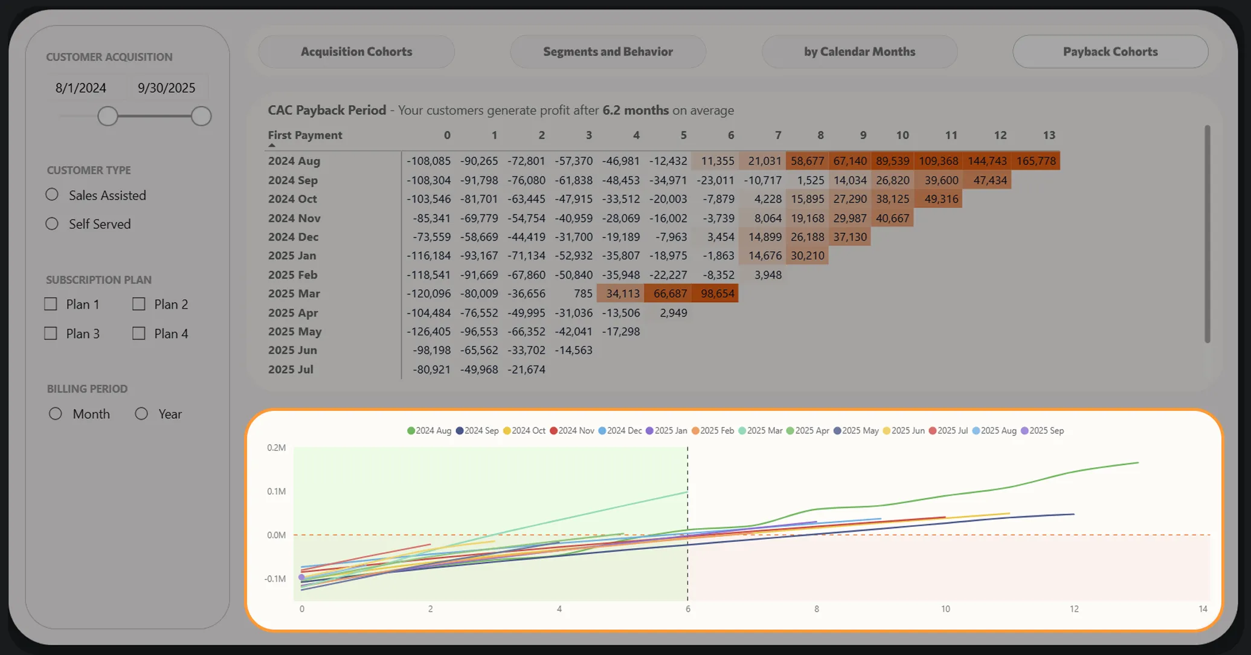Click the 2024 Sep legend marker
The width and height of the screenshot is (1251, 655).
click(x=460, y=431)
